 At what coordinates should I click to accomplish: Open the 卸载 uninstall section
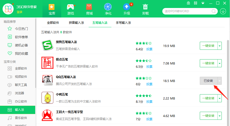(x=145, y=9)
